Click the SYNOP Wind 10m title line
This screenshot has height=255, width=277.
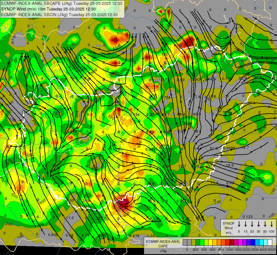[x=48, y=9]
